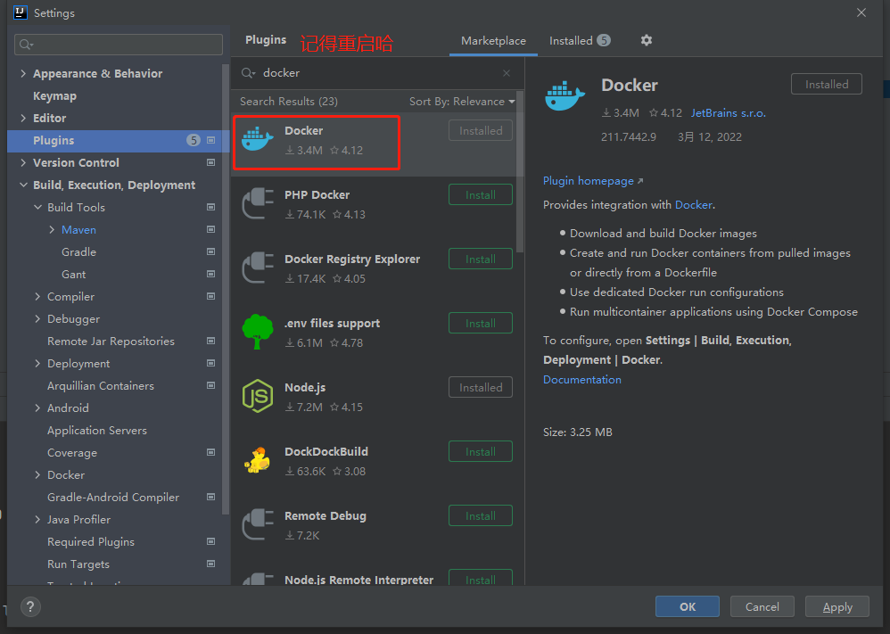Click the Node.js hexagon icon

[258, 396]
